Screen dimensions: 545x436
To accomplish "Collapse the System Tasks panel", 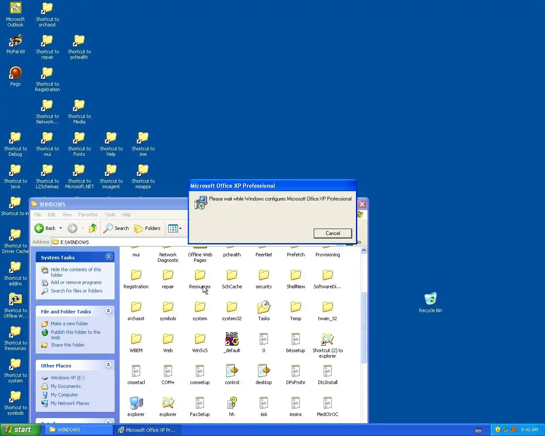I will 109,257.
